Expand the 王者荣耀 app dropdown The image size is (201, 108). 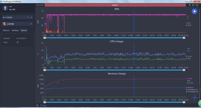point(31,24)
